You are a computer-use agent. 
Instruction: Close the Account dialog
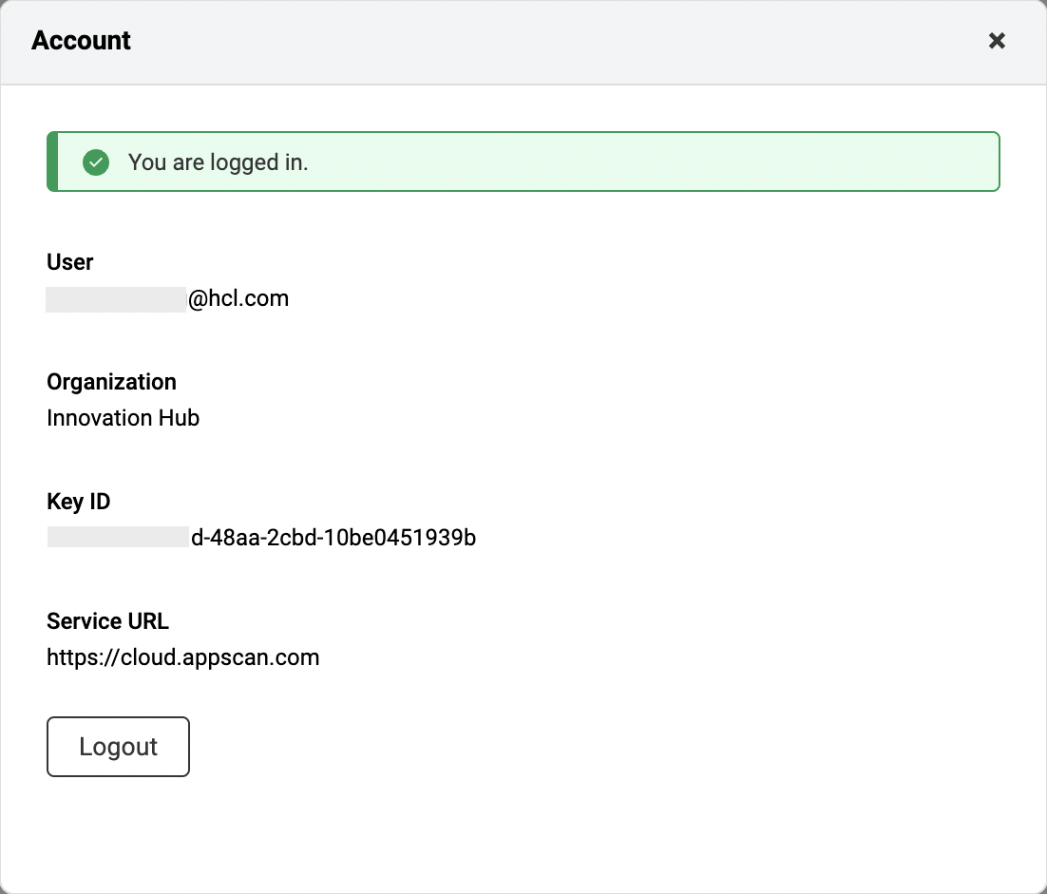tap(997, 41)
